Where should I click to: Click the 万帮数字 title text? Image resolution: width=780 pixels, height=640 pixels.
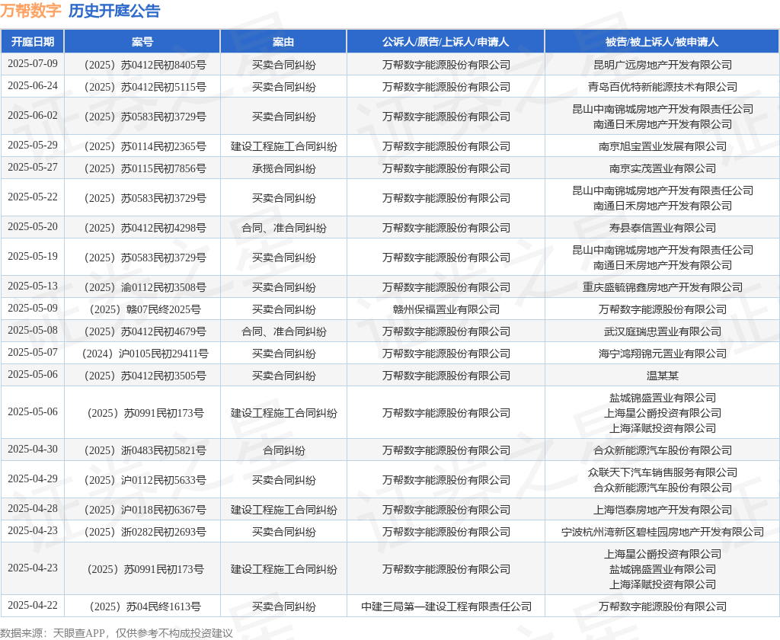pyautogui.click(x=30, y=11)
